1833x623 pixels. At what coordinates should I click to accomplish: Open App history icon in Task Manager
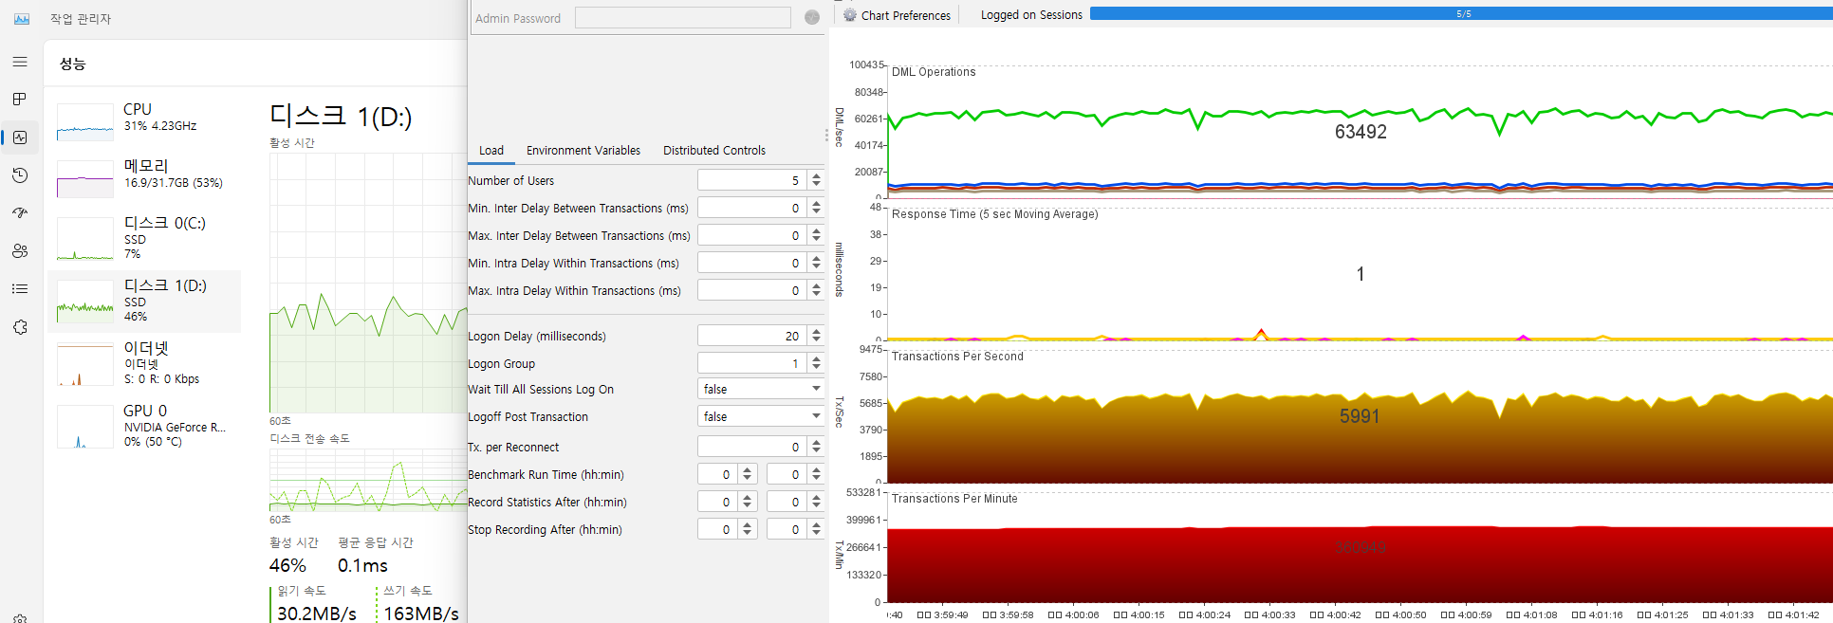20,175
